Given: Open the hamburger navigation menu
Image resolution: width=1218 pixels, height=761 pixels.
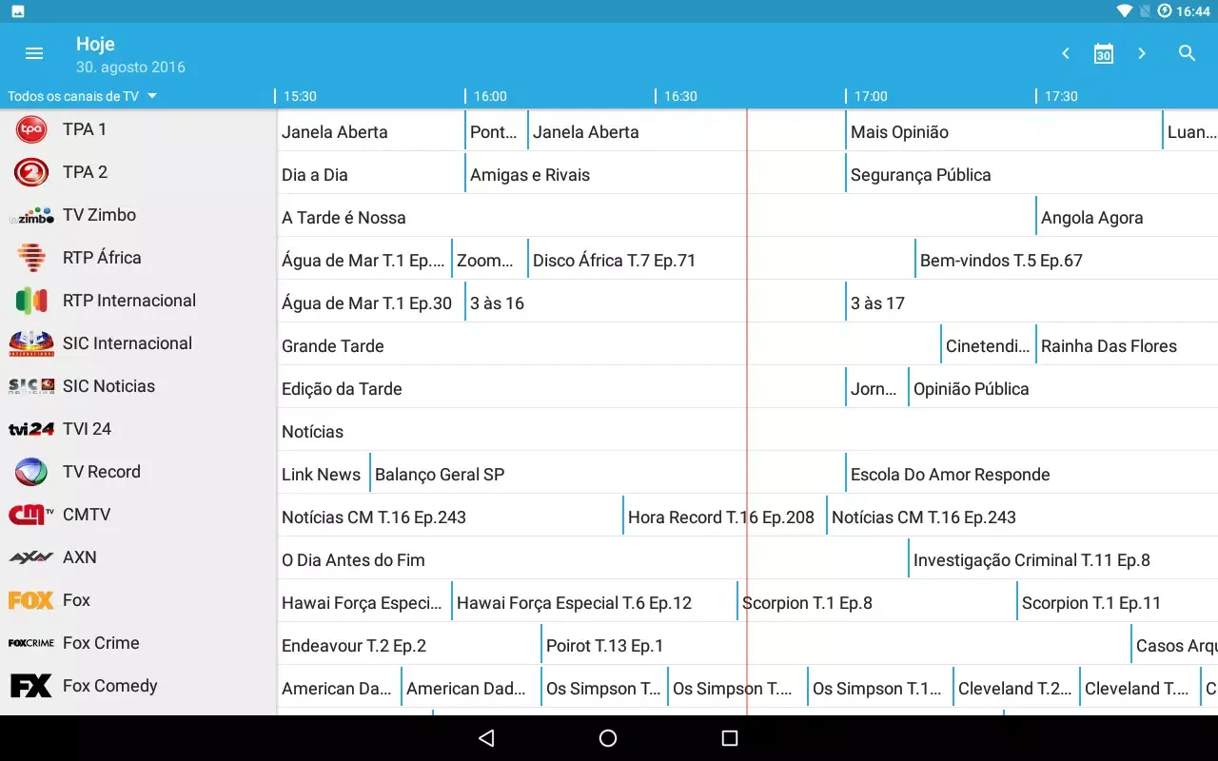Looking at the screenshot, I should tap(34, 53).
